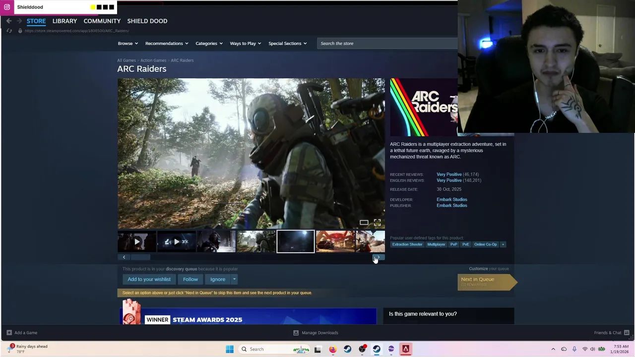Open the purple chat app in taskbar
The width and height of the screenshot is (635, 357).
391,349
